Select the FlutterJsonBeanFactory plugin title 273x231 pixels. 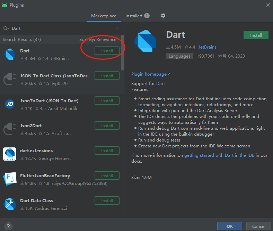45,176
